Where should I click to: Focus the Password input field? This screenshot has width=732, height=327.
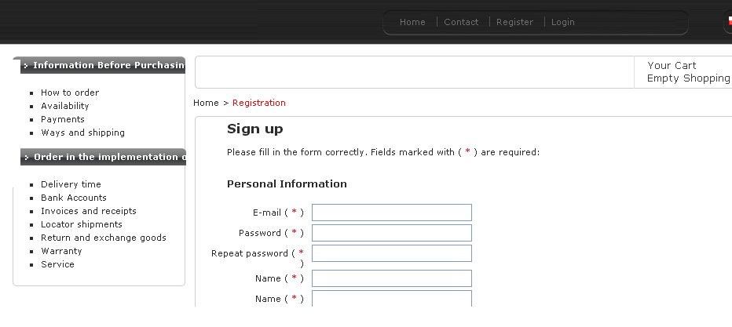tap(392, 233)
